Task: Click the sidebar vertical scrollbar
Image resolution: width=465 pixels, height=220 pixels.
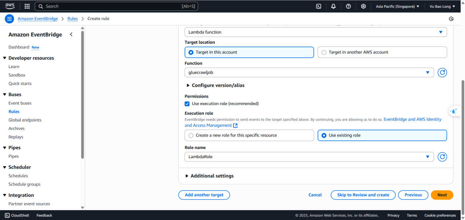Action: (82, 95)
